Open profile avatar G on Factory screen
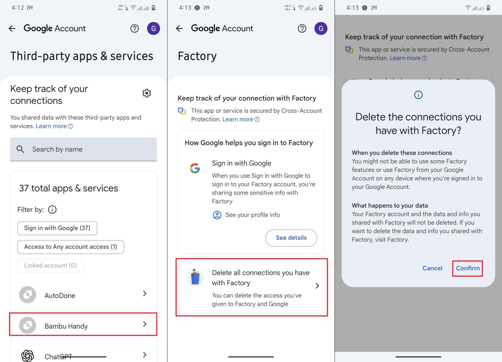Screen dimensions: 502x362 [x=321, y=28]
